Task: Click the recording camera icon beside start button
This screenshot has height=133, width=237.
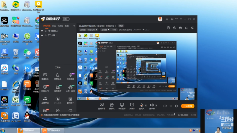Action: pyautogui.click(x=165, y=106)
